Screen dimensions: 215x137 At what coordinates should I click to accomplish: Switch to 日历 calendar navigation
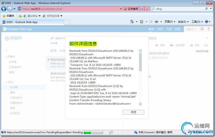pos(160,29)
